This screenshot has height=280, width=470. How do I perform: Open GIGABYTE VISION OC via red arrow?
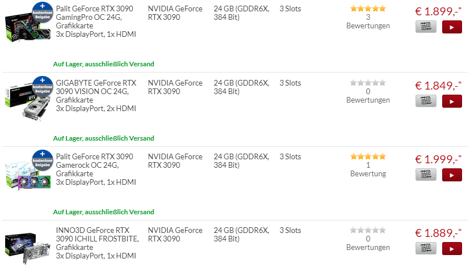coord(452,101)
